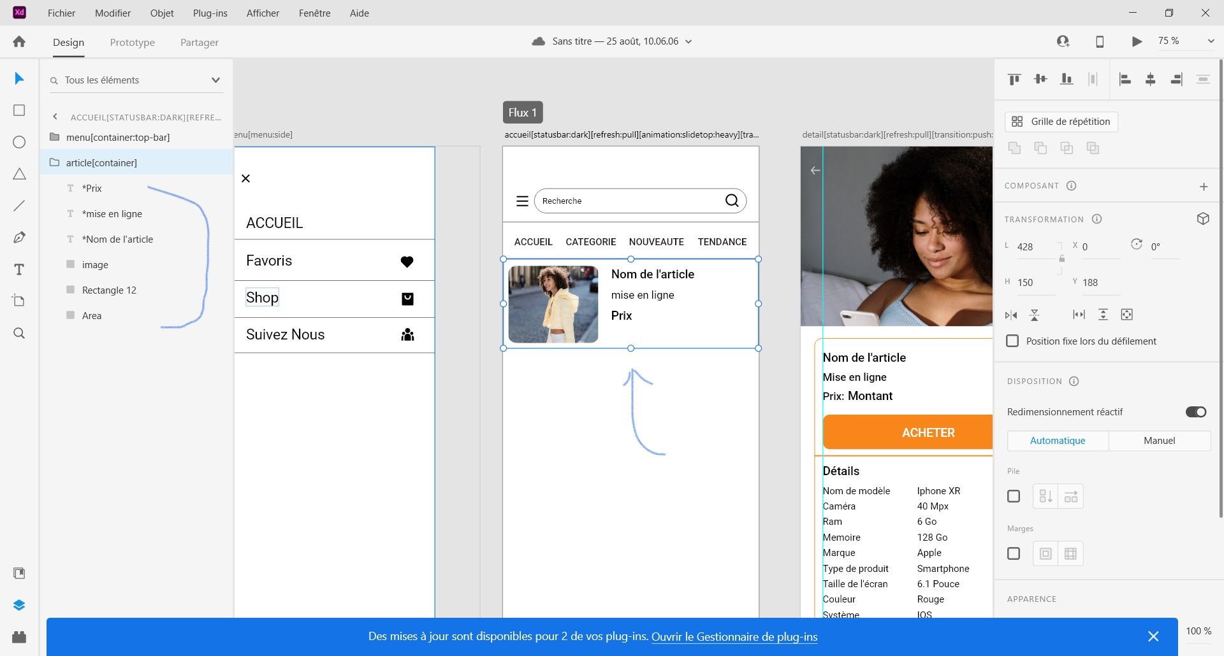Dismiss the plug-in update banner
The height and width of the screenshot is (656, 1224).
[x=1153, y=636]
